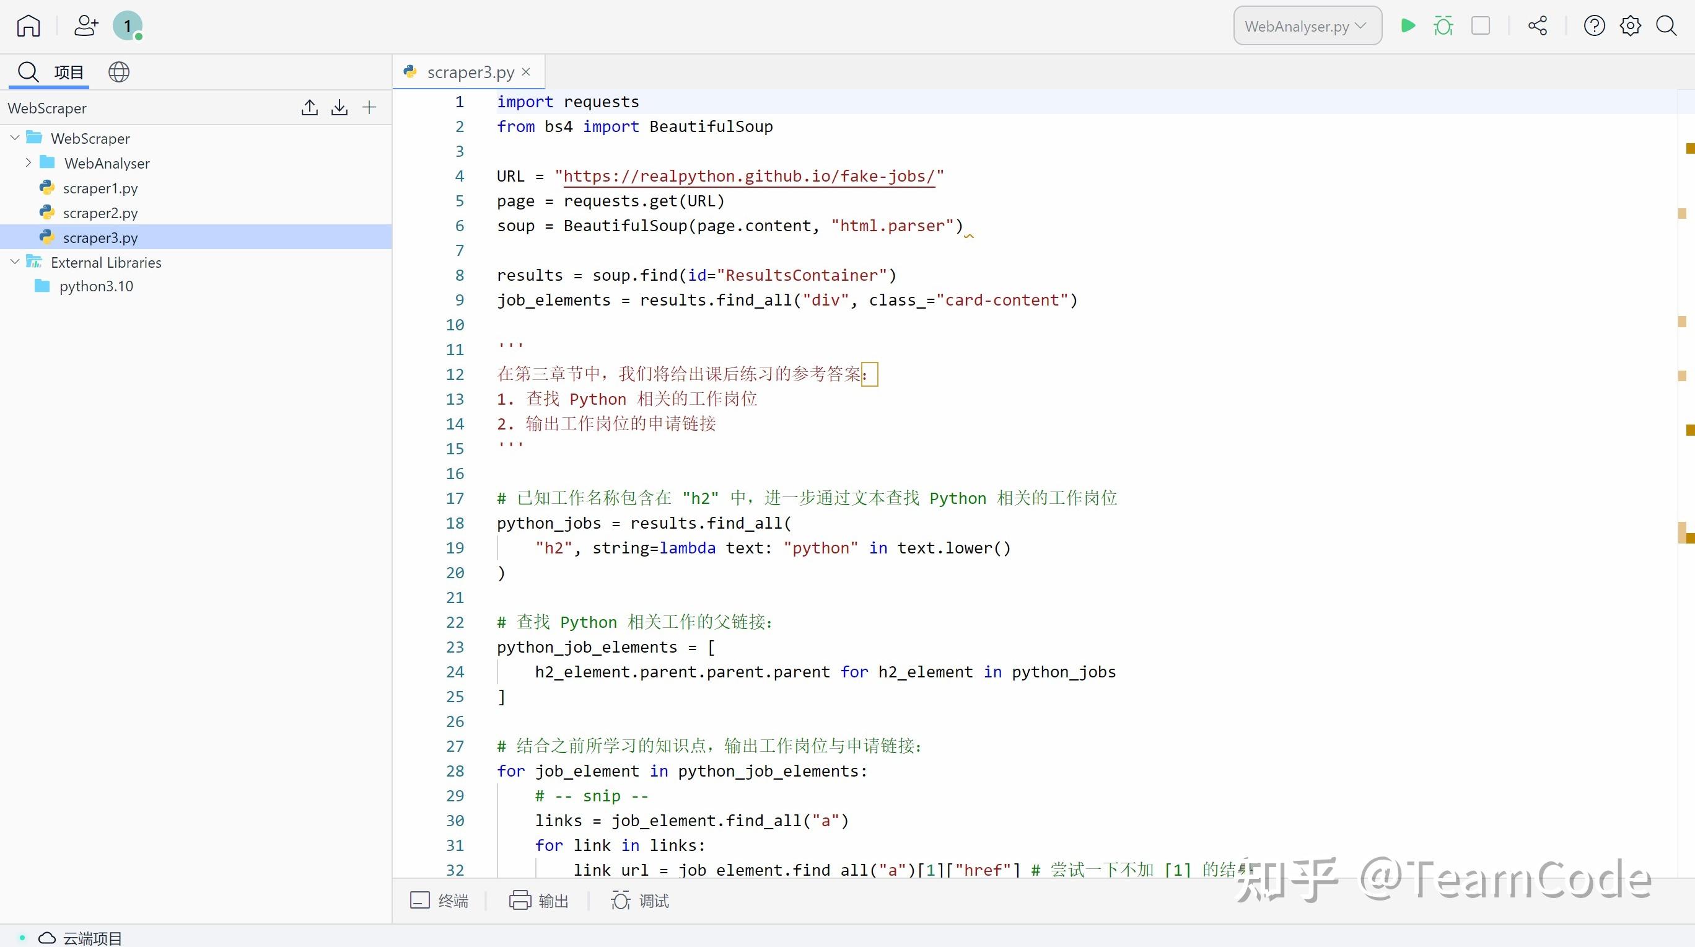This screenshot has width=1695, height=947.
Task: Open the settings gear icon
Action: (1630, 25)
